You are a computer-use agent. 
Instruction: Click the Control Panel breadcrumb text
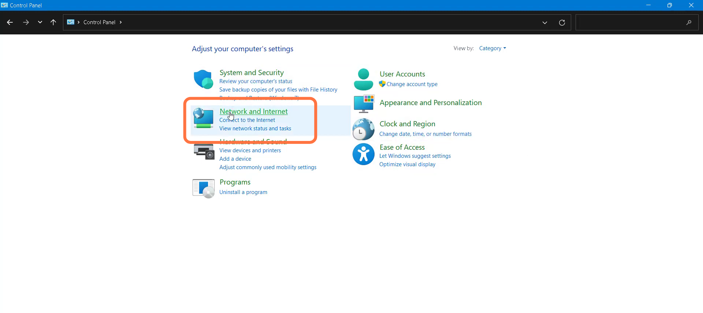pos(99,22)
